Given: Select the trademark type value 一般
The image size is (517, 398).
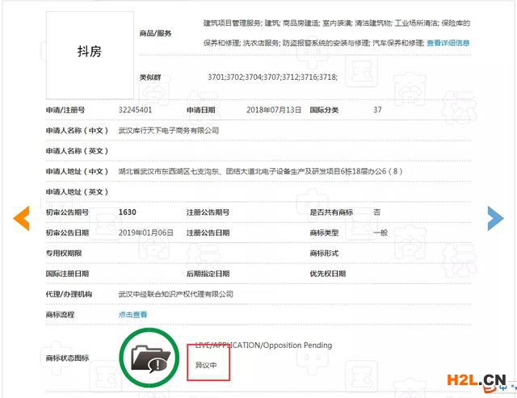Looking at the screenshot, I should pos(380,233).
